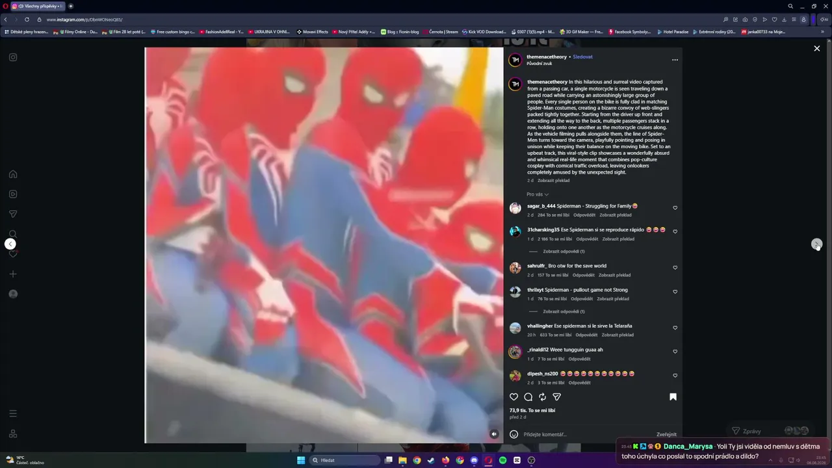Like the comment by sahrulfr_

click(675, 268)
